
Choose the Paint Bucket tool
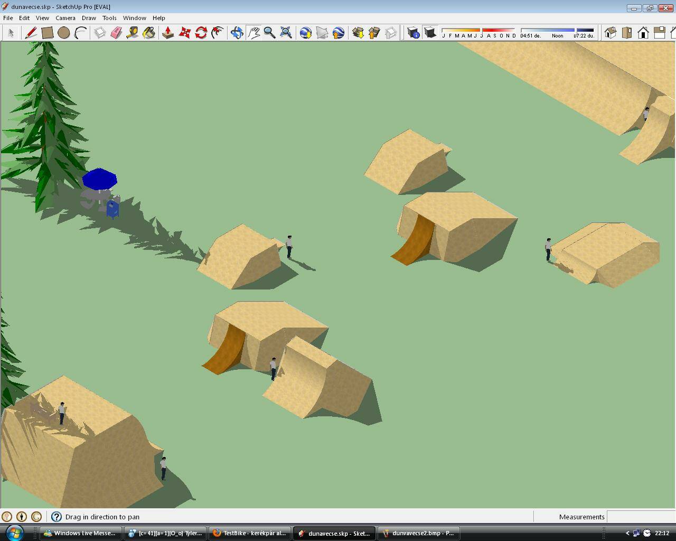tap(149, 33)
